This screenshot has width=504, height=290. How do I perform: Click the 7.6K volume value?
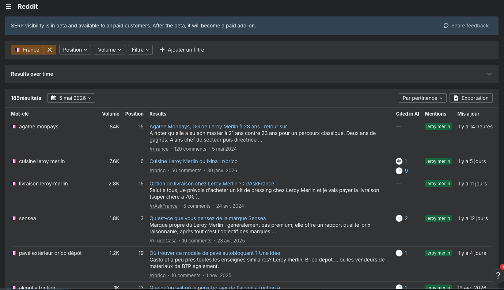coord(114,161)
